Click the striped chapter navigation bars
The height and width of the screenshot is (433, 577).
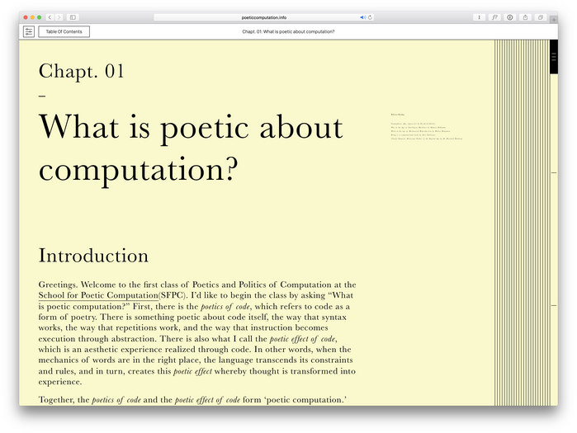click(x=522, y=223)
